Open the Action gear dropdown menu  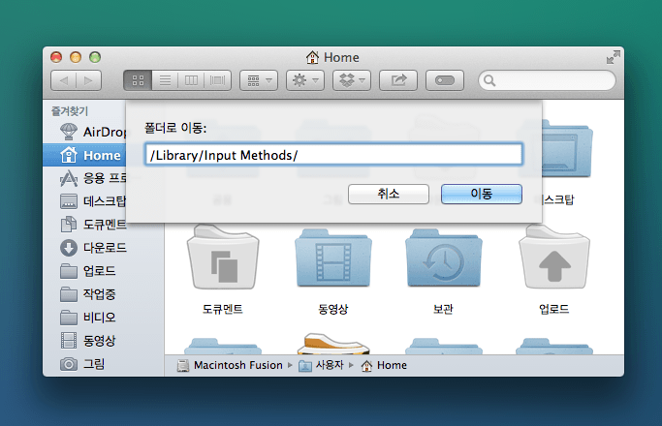click(304, 80)
